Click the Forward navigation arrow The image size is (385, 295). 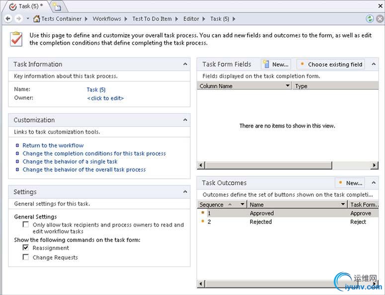pos(18,19)
